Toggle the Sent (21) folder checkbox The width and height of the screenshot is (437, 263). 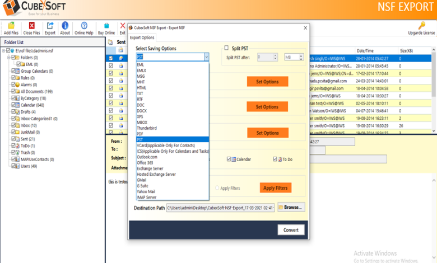(13, 139)
